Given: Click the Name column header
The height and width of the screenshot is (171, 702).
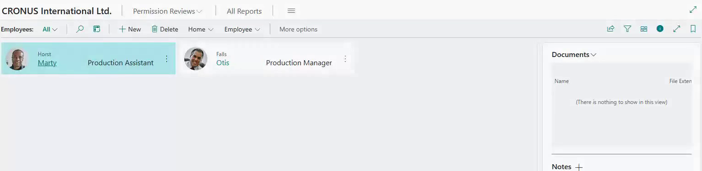Looking at the screenshot, I should pos(562,81).
